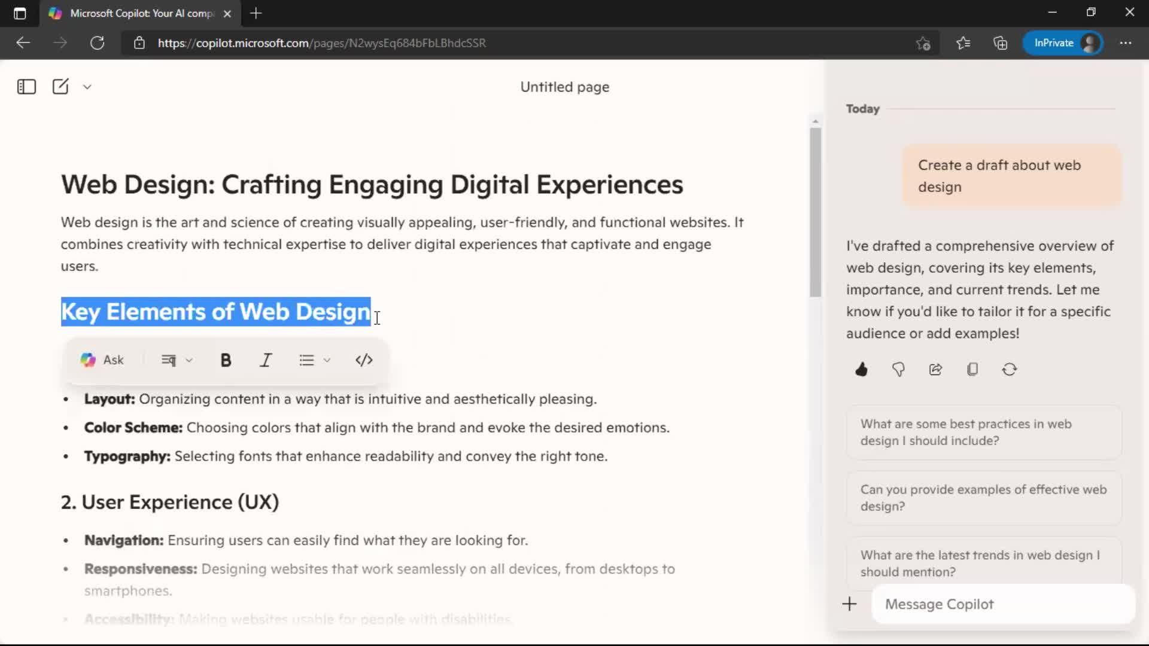Click the browser address bar URL
This screenshot has height=646, width=1149.
click(322, 43)
